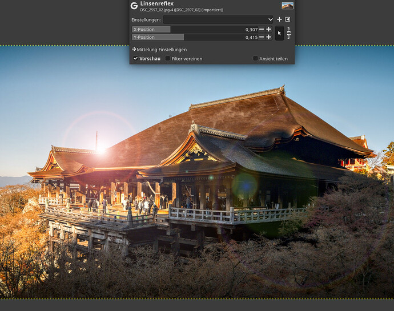The width and height of the screenshot is (394, 311).
Task: Increase X-Position with the plus button
Action: pos(269,29)
